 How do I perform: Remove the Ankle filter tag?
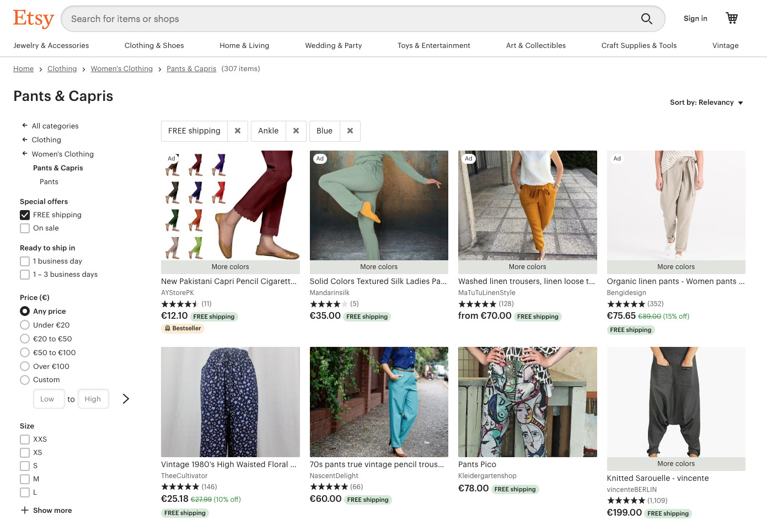click(296, 131)
